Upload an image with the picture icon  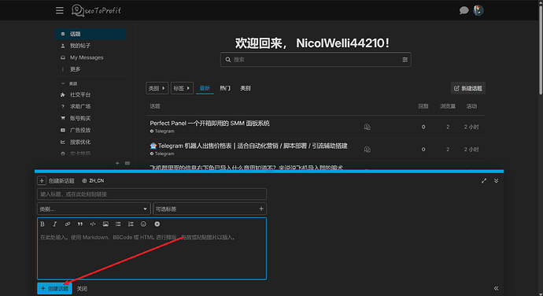click(x=105, y=224)
